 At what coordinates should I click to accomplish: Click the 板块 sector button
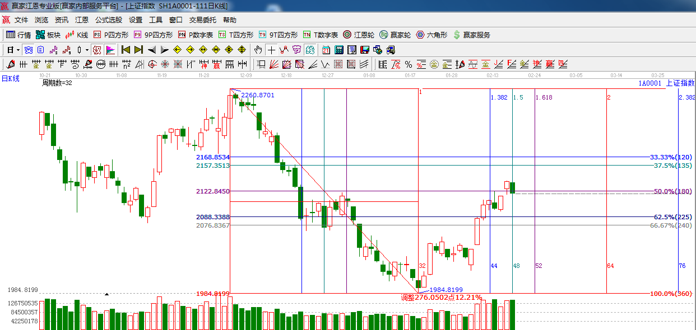coord(48,35)
